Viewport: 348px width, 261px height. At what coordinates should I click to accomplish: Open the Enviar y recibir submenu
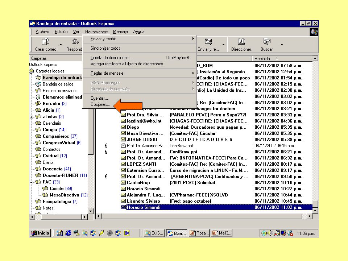click(140, 39)
